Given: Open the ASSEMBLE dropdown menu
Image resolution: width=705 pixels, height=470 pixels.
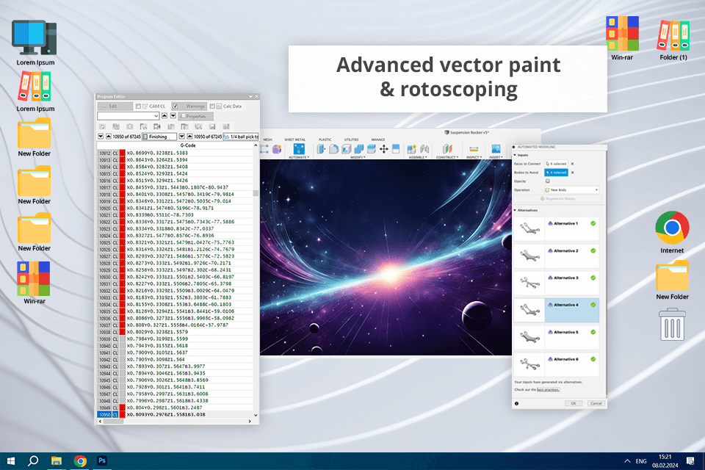Looking at the screenshot, I should click(x=418, y=157).
